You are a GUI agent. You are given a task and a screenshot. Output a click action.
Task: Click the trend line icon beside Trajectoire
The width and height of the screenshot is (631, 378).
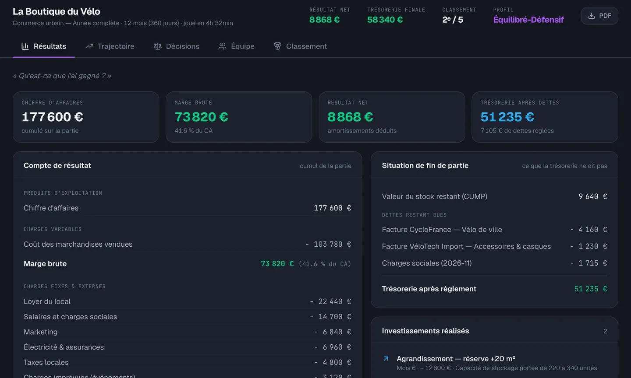pyautogui.click(x=89, y=46)
